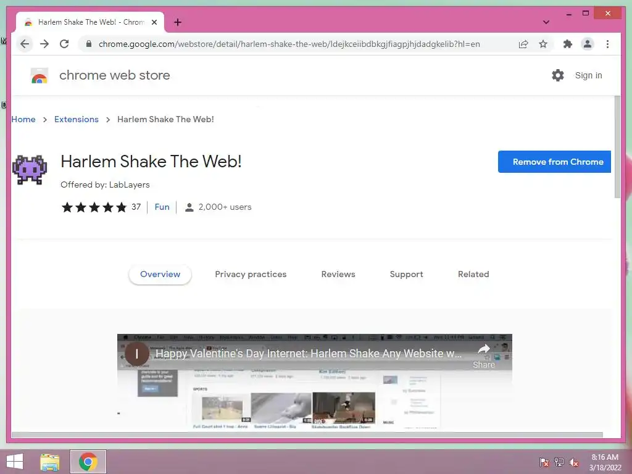Share this page from address bar
632x474 pixels.
(x=523, y=44)
